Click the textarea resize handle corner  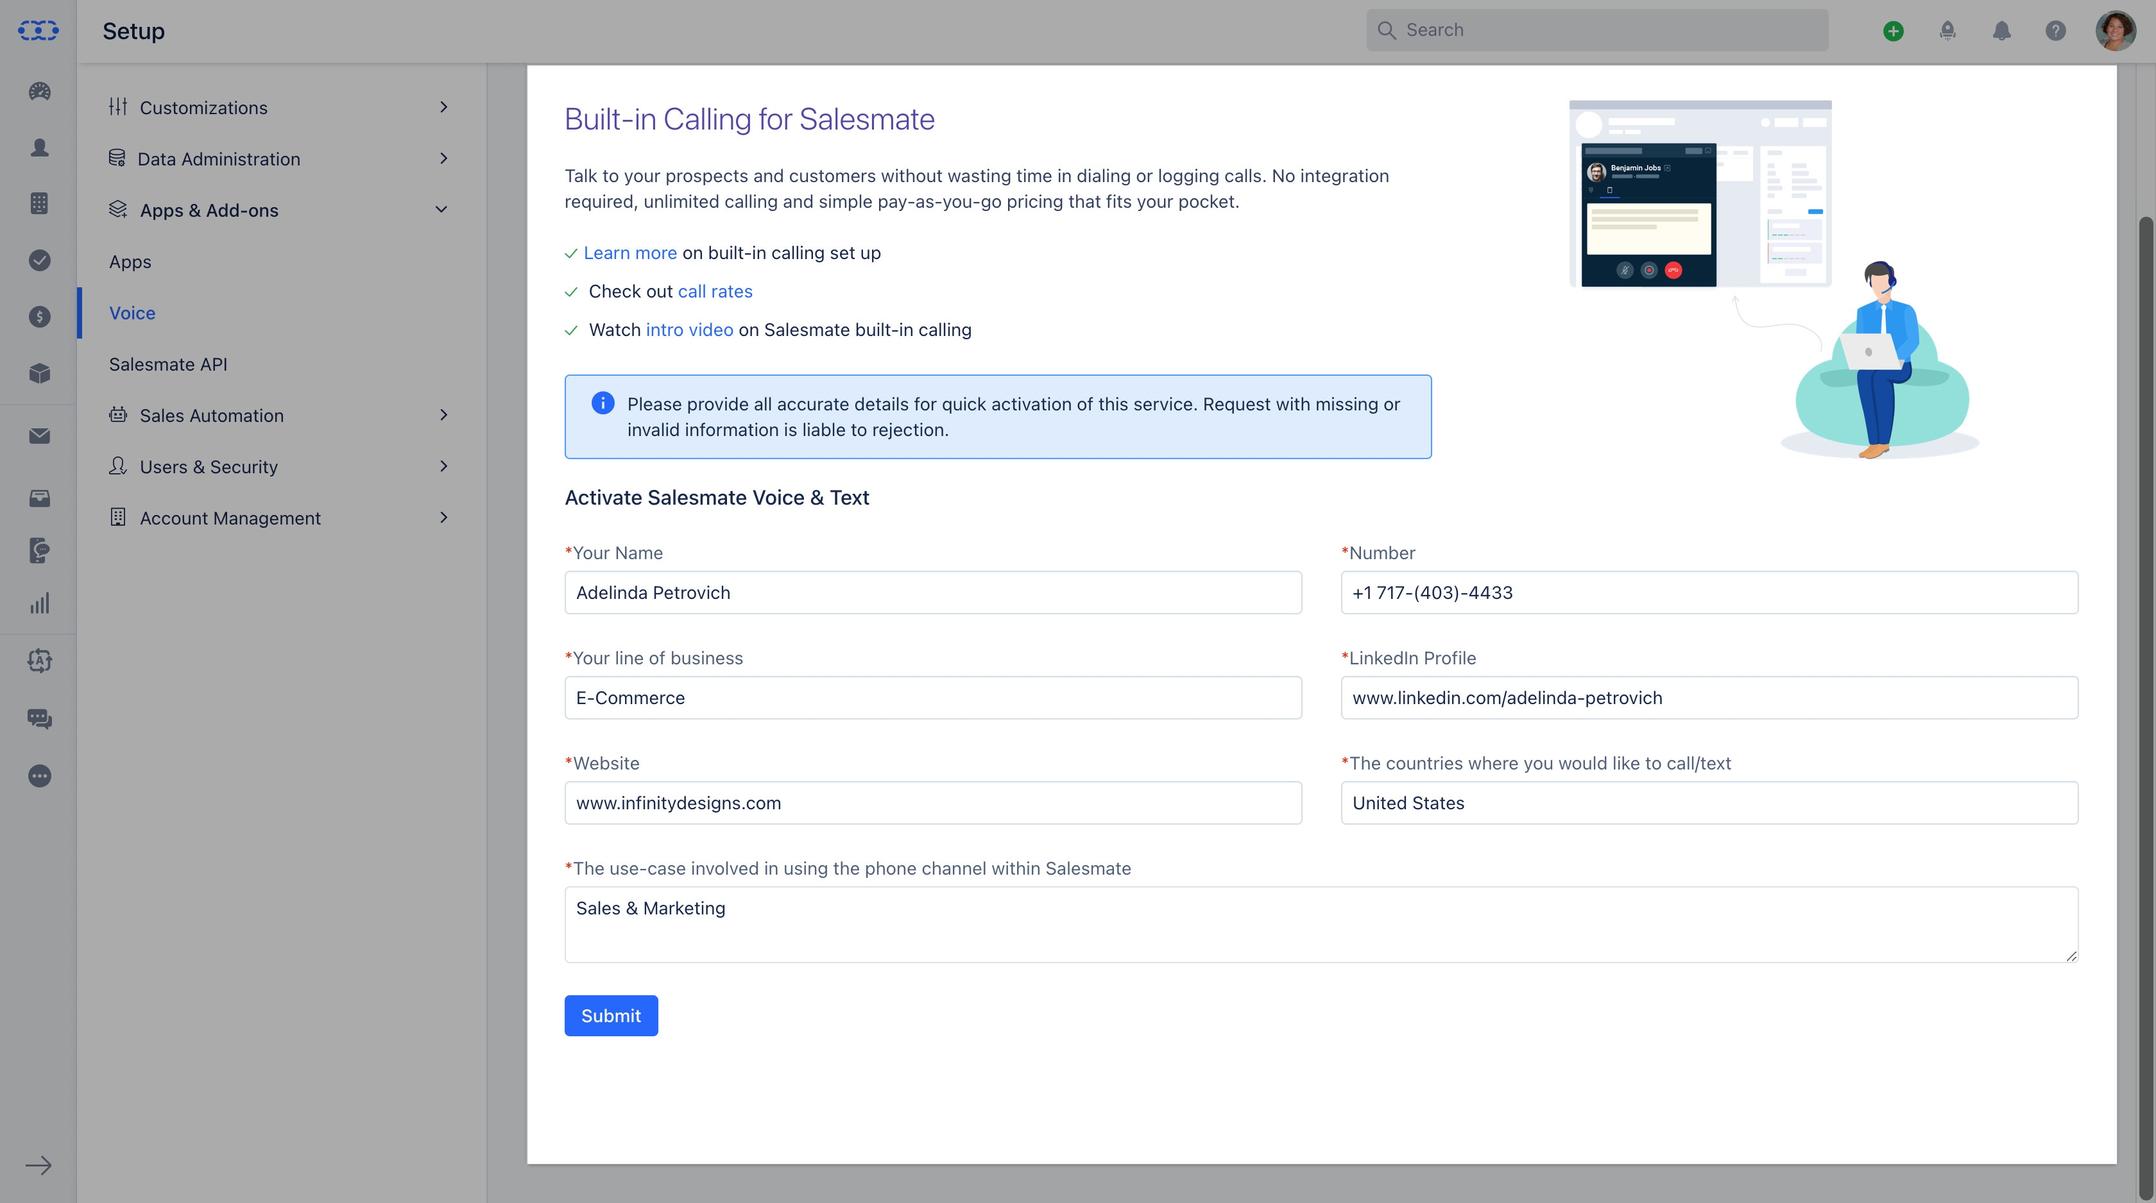tap(2071, 955)
